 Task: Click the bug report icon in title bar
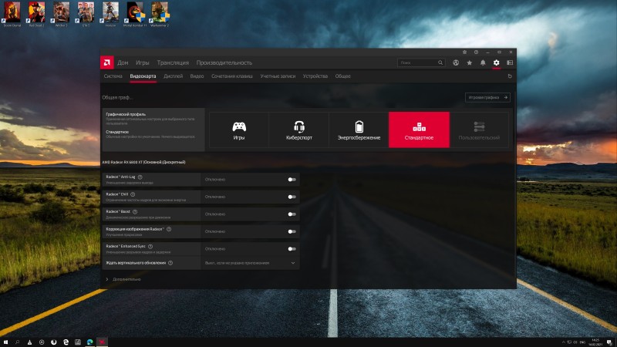464,52
